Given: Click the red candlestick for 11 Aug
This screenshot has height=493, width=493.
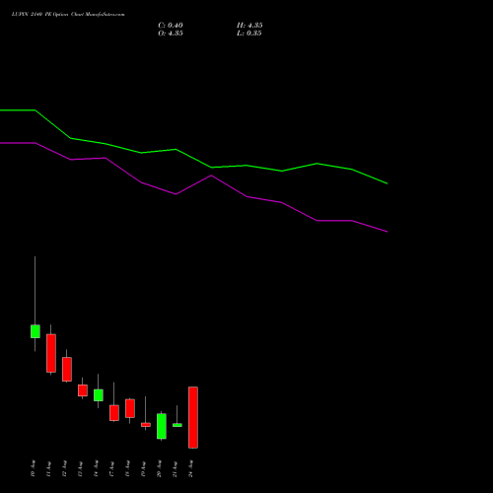Looking at the screenshot, I should (51, 353).
